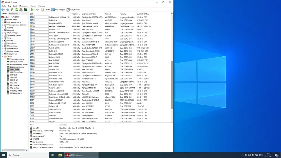Viewport: 281px width, 158px height.
Task: Start the benchmark with the Старт button
Action: pos(35,10)
